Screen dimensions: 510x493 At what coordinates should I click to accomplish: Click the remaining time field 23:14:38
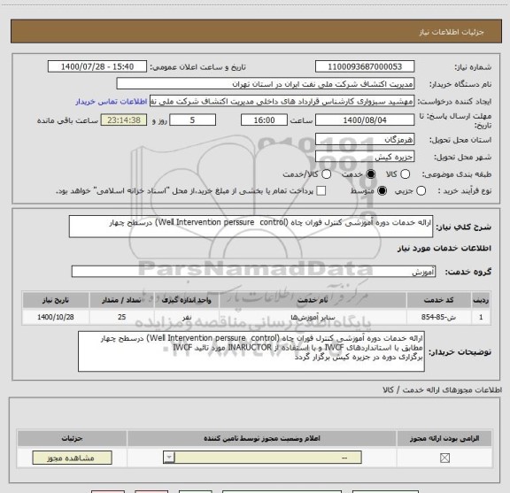coord(124,120)
